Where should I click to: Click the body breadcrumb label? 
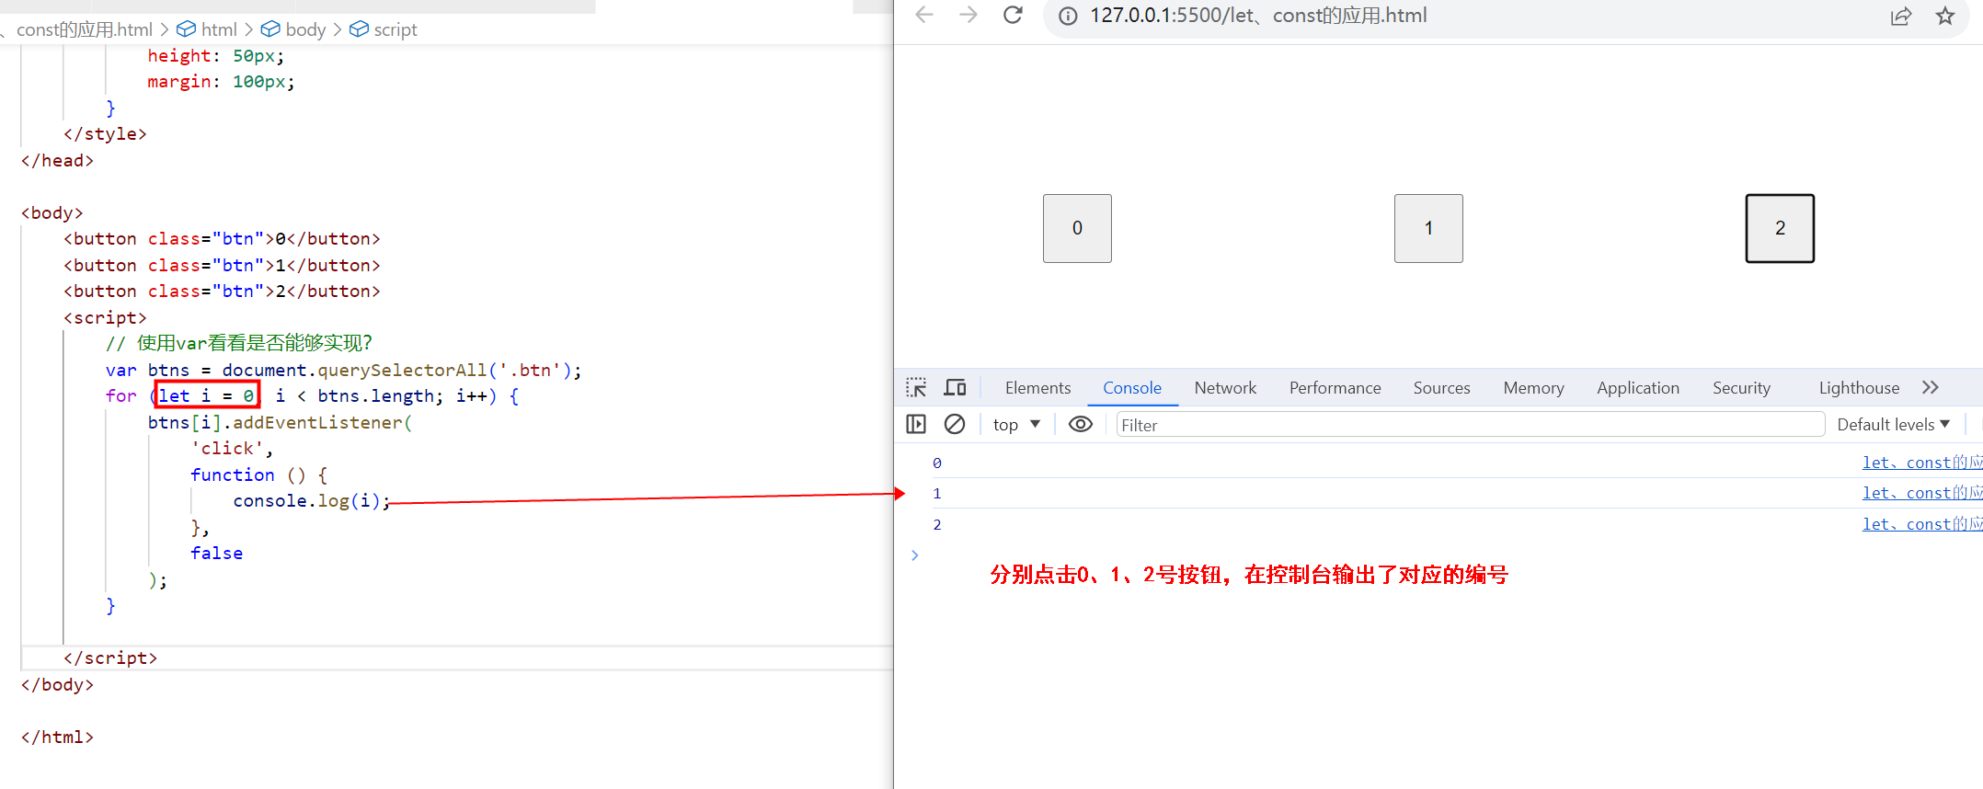coord(305,29)
